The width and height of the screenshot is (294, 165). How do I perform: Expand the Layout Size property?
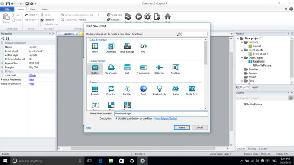2,63
